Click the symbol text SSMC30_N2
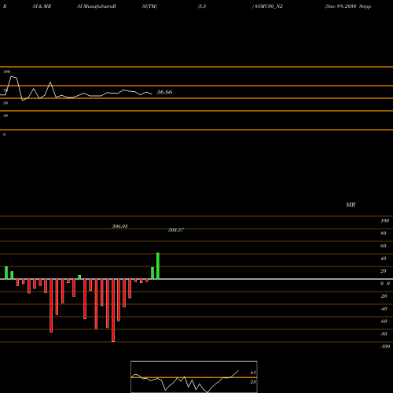The height and width of the screenshot is (393, 393). 269,6
